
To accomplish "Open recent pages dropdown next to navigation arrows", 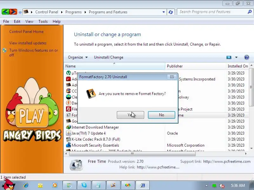I will 20,12.
